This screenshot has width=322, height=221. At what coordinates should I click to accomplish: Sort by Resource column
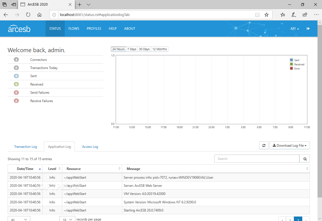point(92,169)
